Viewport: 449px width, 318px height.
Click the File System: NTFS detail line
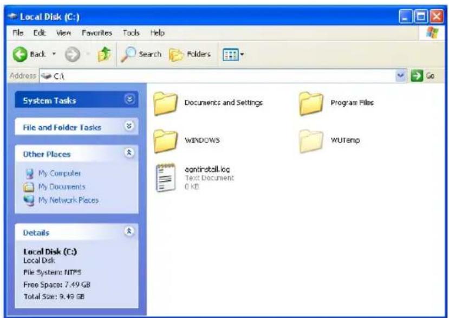tap(52, 272)
